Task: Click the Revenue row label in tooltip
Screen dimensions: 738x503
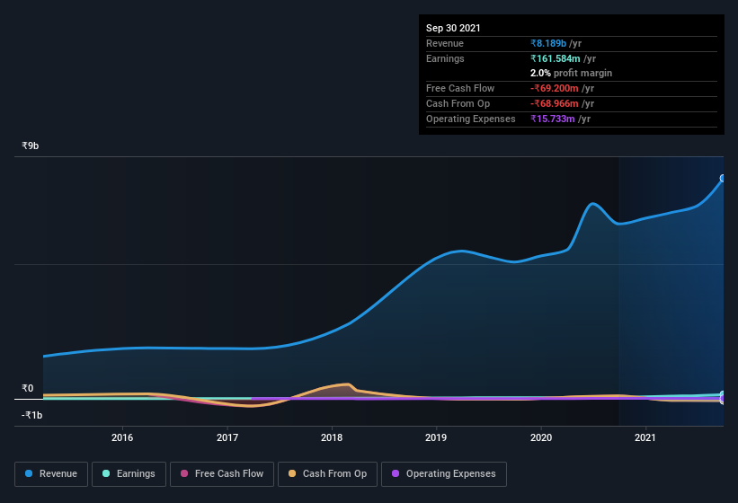Action: coord(445,43)
